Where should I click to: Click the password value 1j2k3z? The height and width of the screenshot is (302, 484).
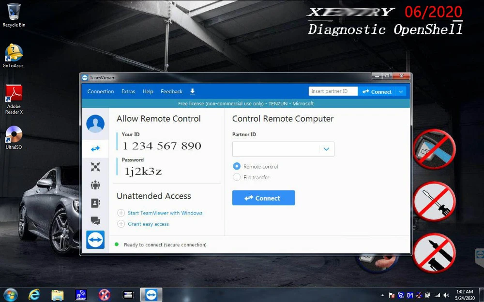[143, 172]
